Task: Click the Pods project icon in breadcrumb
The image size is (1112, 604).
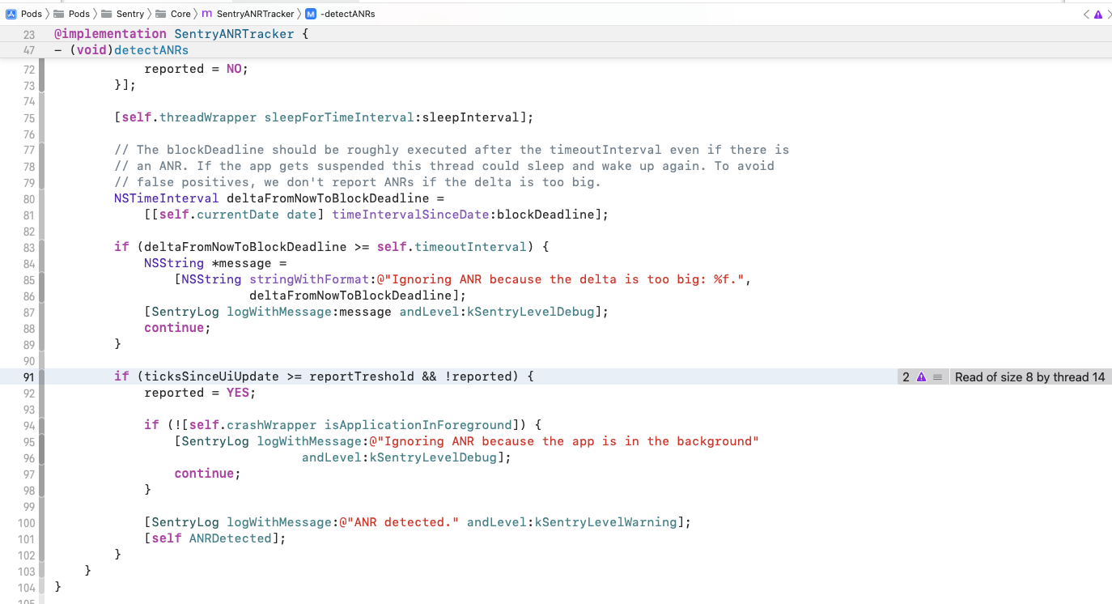Action: (11, 14)
